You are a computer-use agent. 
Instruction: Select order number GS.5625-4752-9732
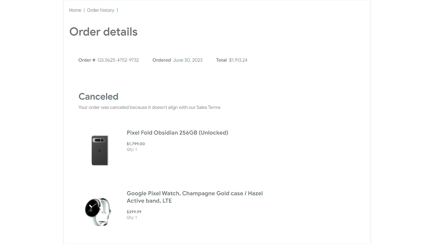click(x=118, y=60)
